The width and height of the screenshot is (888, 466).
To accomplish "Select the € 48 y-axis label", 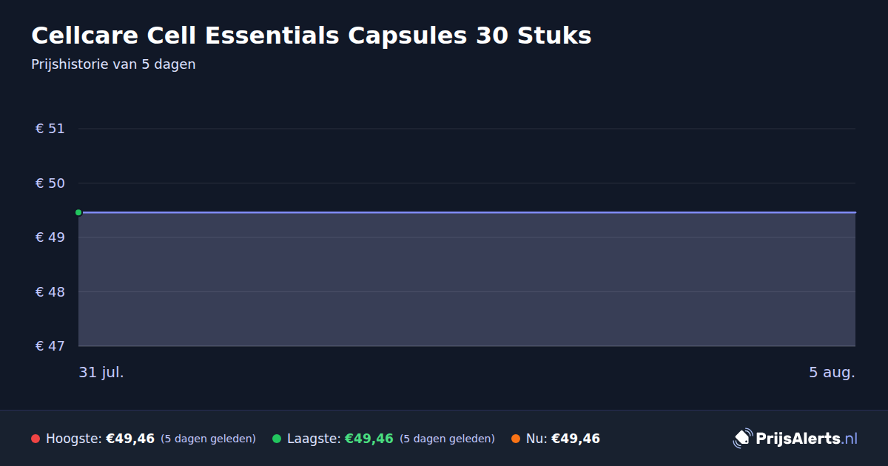I will click(x=50, y=292).
